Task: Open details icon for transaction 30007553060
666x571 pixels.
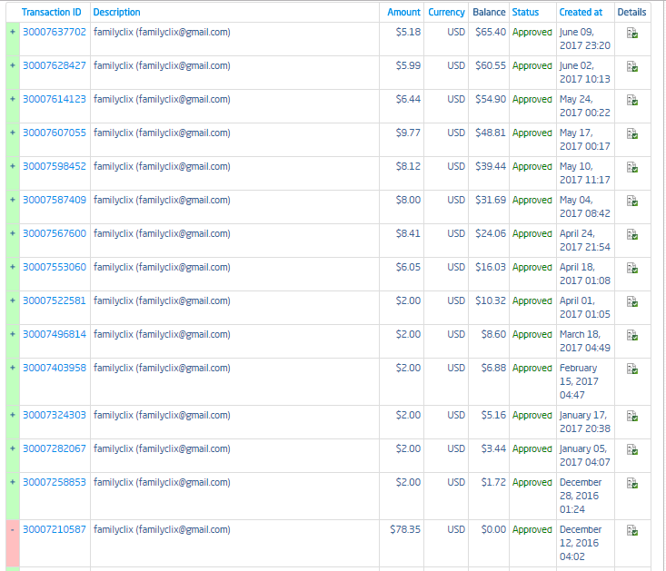Action: click(632, 268)
